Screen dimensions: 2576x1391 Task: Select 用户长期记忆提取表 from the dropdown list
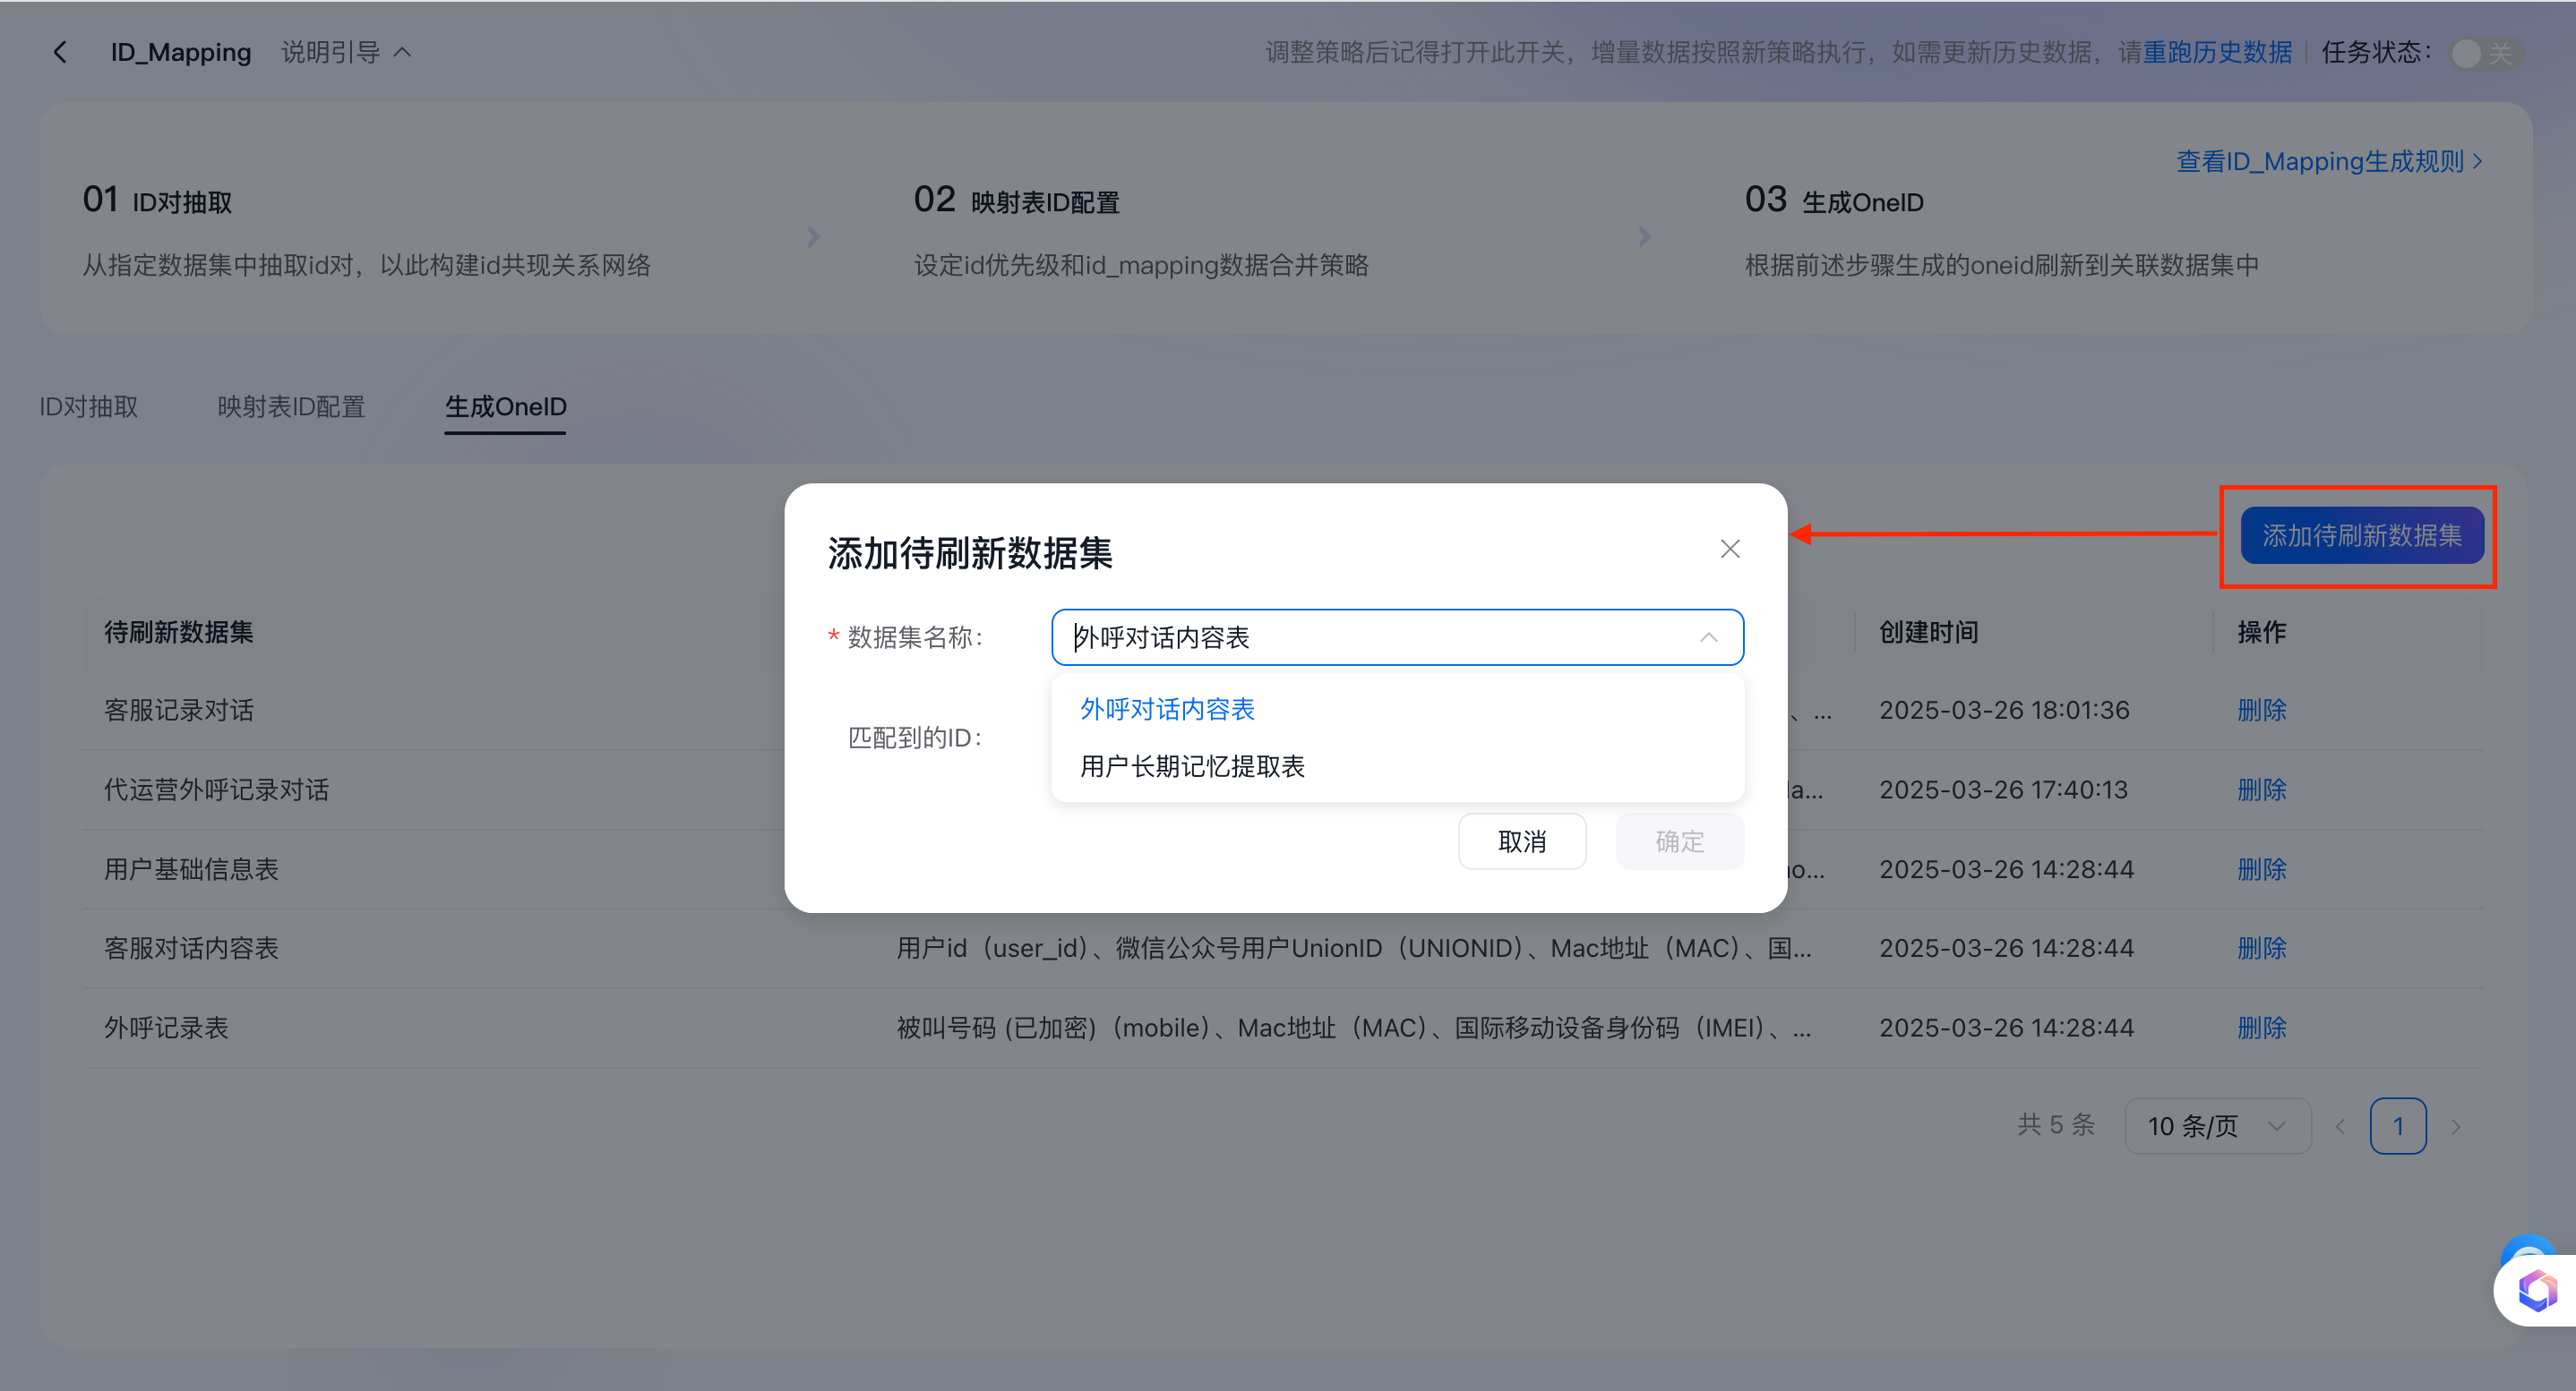(1191, 766)
